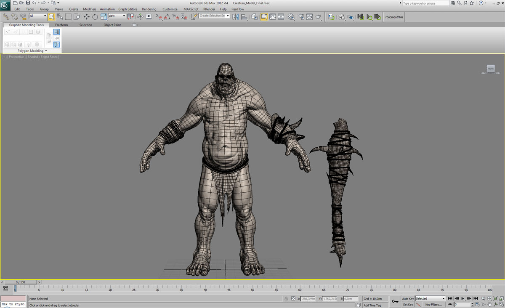505x308 pixels.
Task: Click the Unlink Selection tool
Action: pyautogui.click(x=14, y=17)
